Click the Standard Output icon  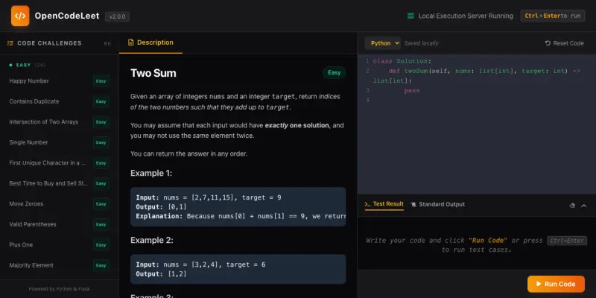tap(413, 204)
